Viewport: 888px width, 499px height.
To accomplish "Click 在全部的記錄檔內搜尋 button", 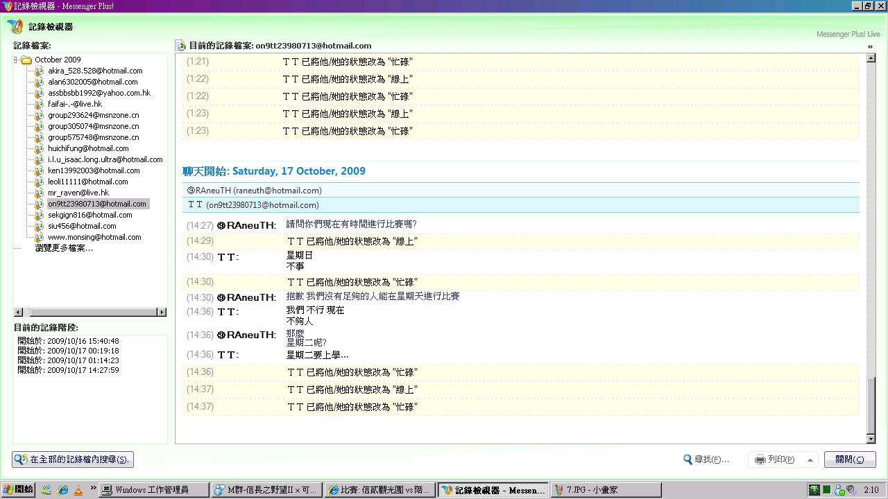I will pos(72,459).
